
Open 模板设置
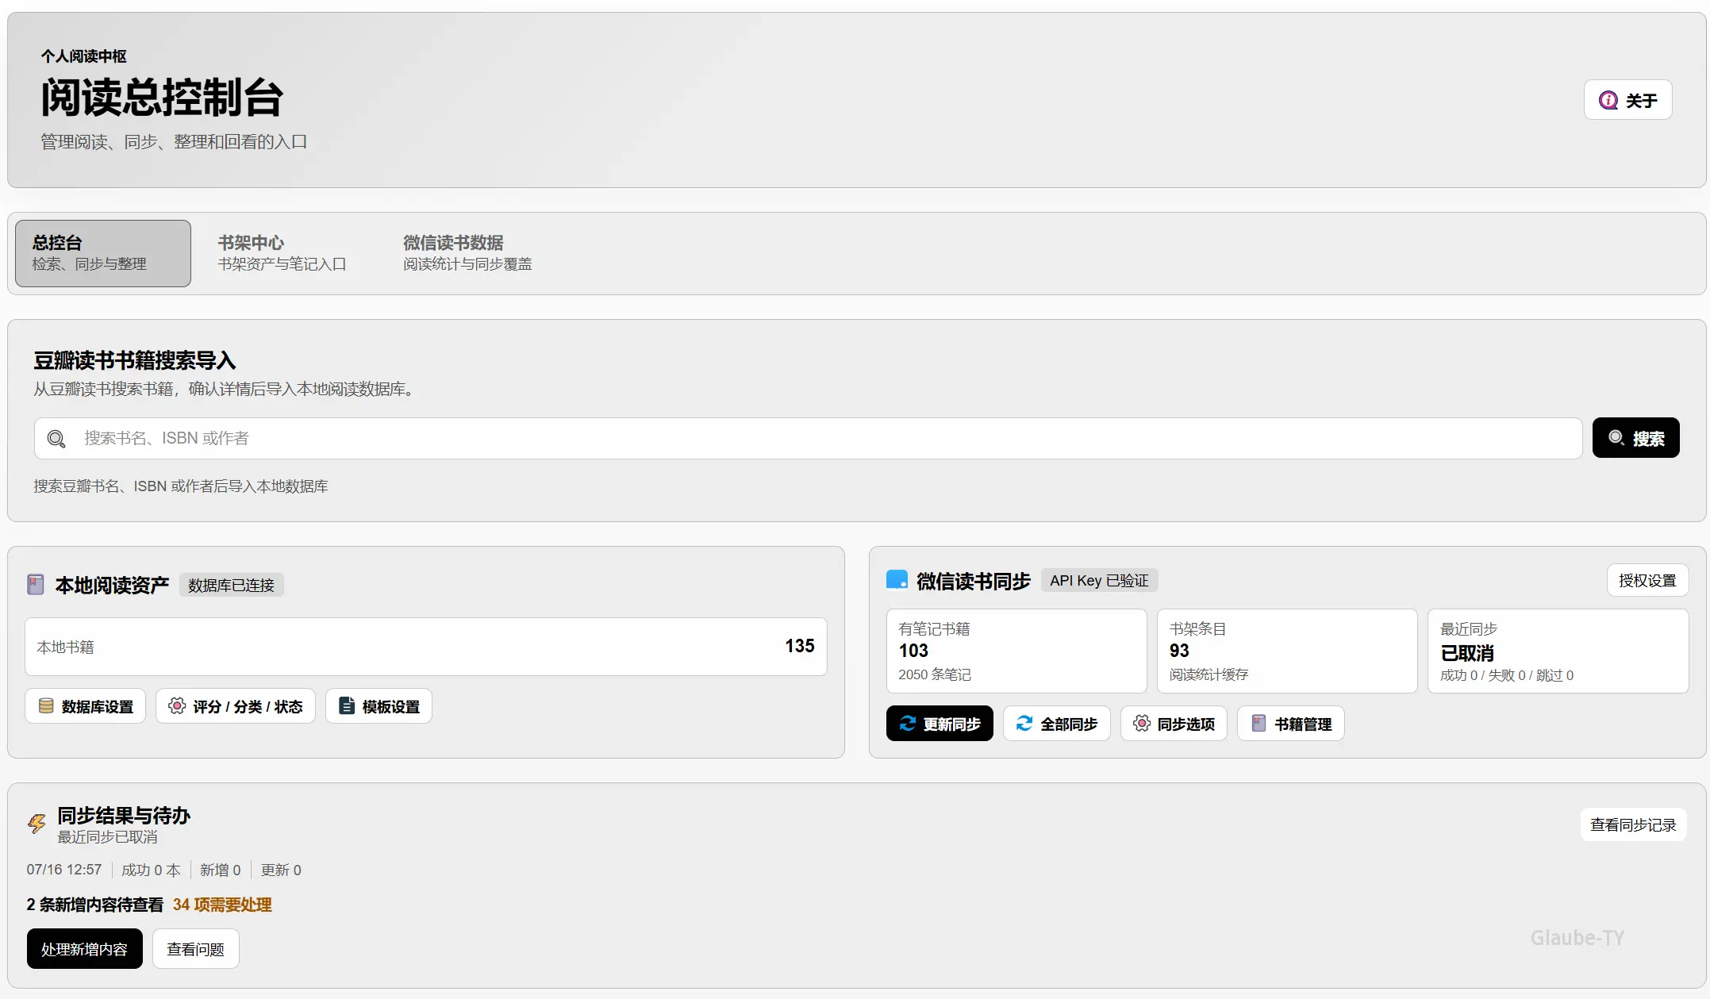pyautogui.click(x=379, y=706)
